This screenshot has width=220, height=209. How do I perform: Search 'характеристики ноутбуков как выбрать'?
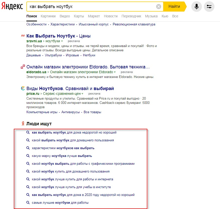(x=63, y=148)
